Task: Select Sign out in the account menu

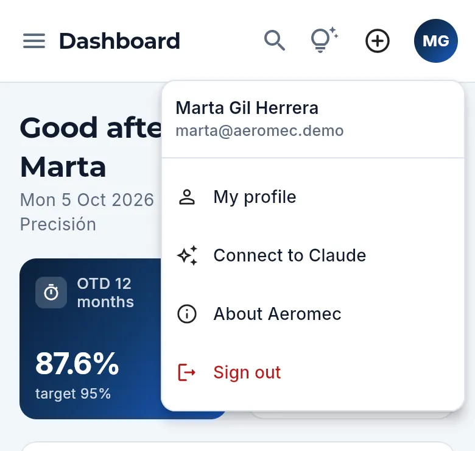Action: 312,372
